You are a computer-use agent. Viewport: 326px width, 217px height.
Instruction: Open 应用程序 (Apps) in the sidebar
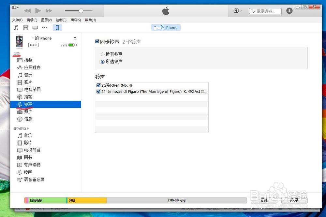coord(32,67)
